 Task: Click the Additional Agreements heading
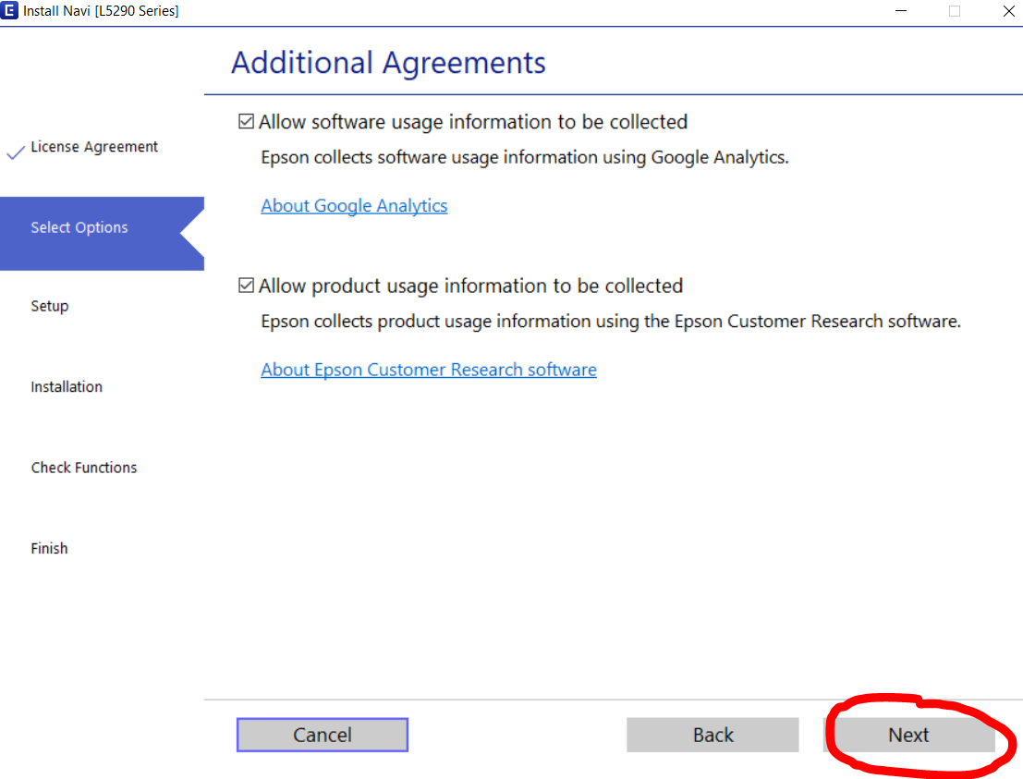pyautogui.click(x=388, y=63)
